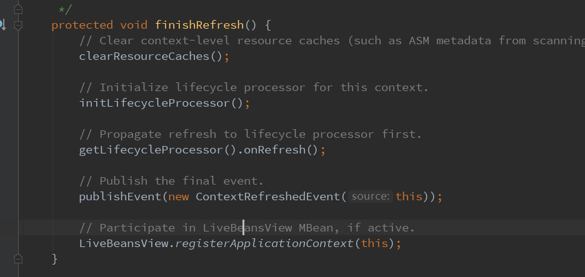This screenshot has height=277, width=585.
Task: Click the overridden-method gutter icon beside finishRefresh
Action: pos(2,25)
